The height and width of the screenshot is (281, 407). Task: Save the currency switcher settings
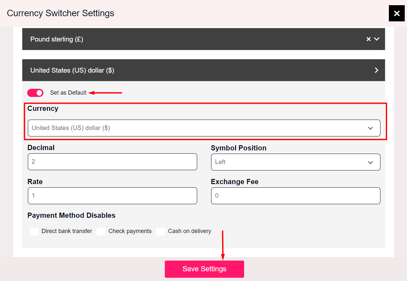(204, 269)
